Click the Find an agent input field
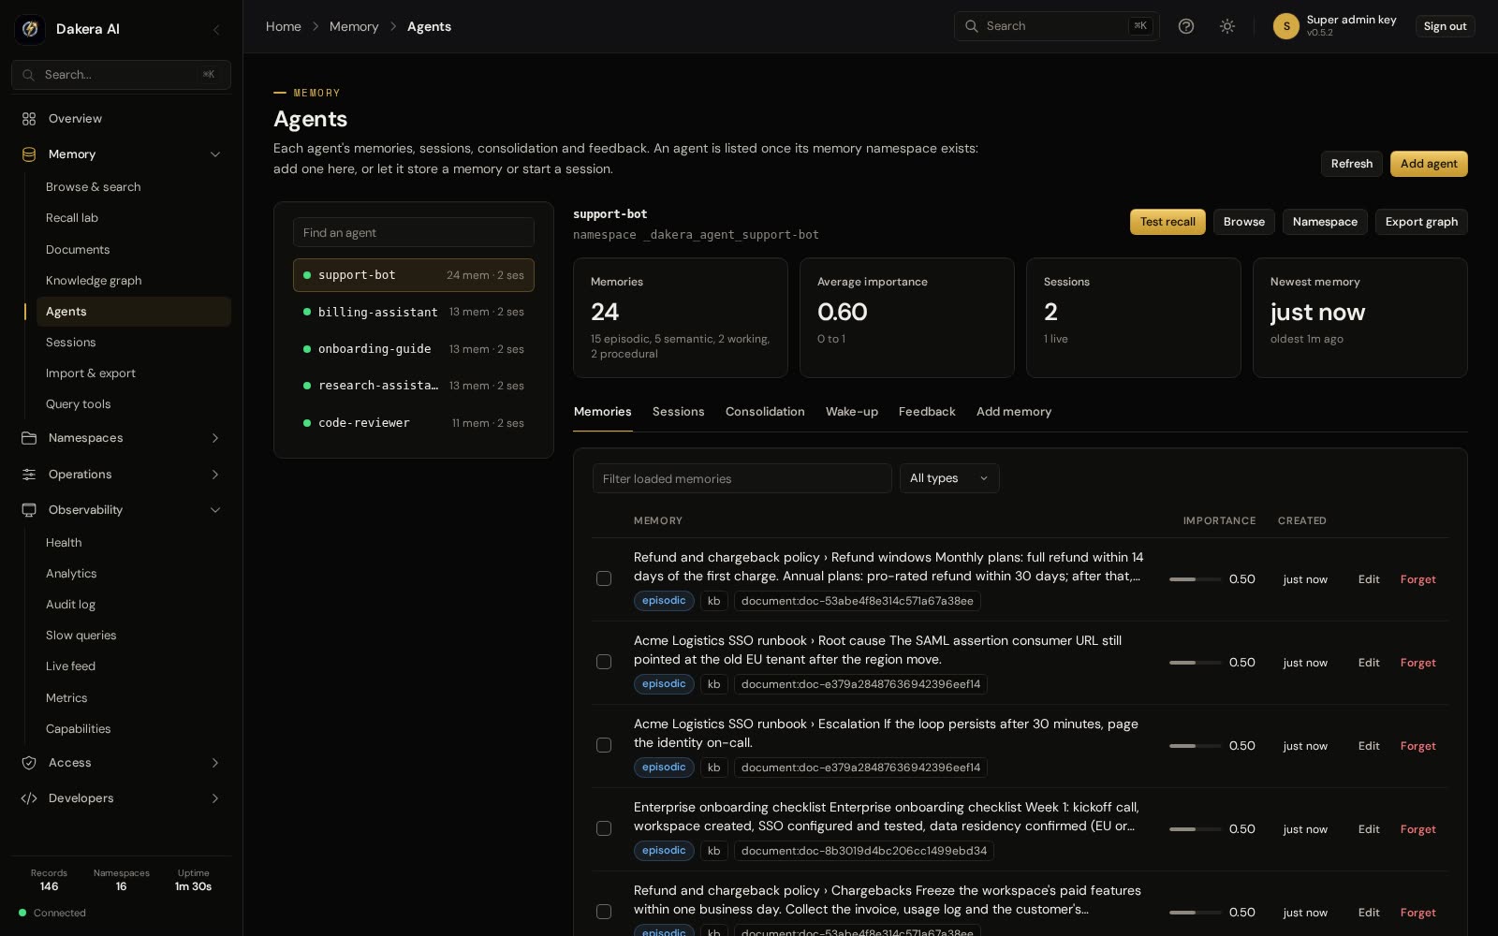Screen dimensions: 1498x936 414,232
